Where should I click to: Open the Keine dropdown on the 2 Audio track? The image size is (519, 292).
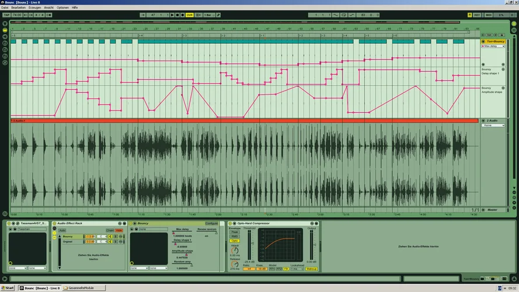(493, 125)
